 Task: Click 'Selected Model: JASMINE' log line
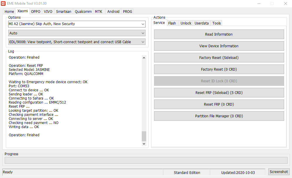click(29, 69)
